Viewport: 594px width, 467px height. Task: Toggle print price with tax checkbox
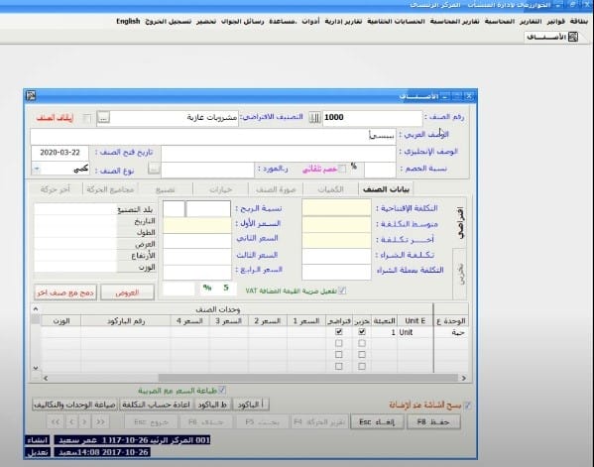pos(222,390)
